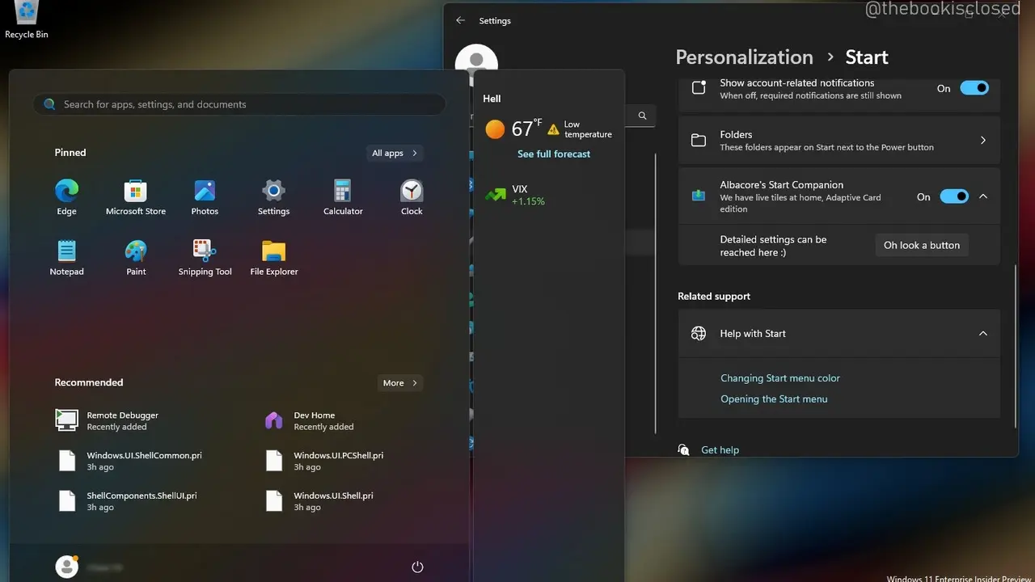The width and height of the screenshot is (1035, 582).
Task: Collapse the Help with Start section
Action: tap(983, 334)
